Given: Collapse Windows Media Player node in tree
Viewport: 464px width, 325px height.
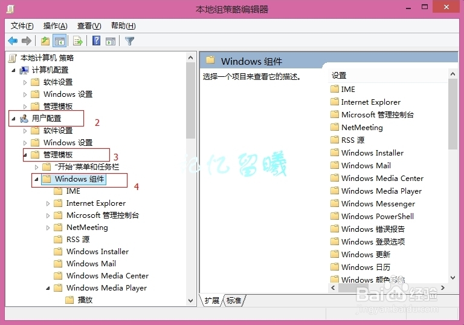Looking at the screenshot, I should 48,288.
